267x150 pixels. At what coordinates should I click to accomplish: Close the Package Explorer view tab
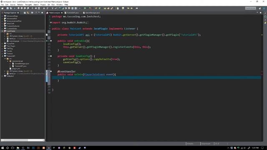click(18, 13)
